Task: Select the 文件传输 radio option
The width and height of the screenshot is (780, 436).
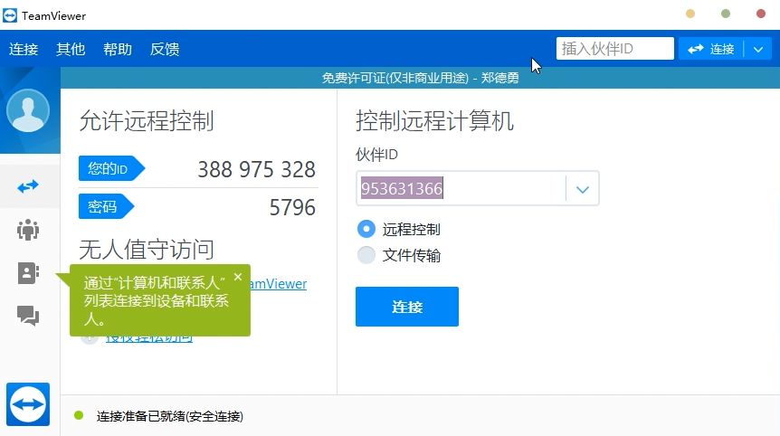Action: tap(366, 255)
